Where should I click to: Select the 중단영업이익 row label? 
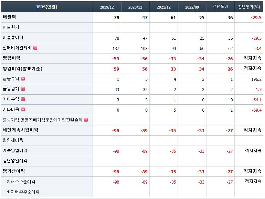coord(15,161)
